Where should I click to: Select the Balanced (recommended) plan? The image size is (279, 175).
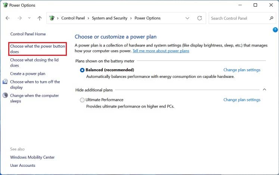click(x=82, y=70)
